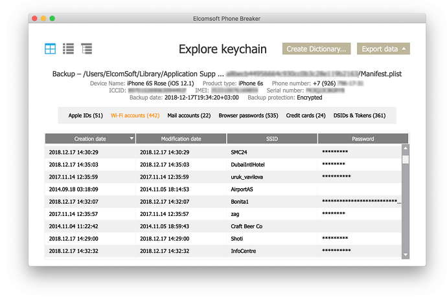Sort by the Password column header
447x302 pixels.
[363, 138]
